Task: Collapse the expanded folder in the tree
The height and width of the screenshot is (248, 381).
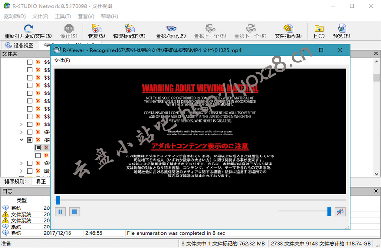Action: point(21,140)
